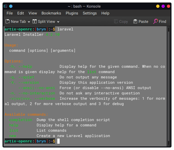Open the Plugins menu
The image size is (174, 150).
point(72,13)
